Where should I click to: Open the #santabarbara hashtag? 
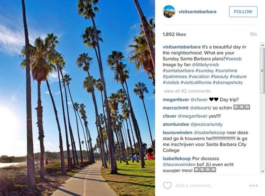[179, 71]
